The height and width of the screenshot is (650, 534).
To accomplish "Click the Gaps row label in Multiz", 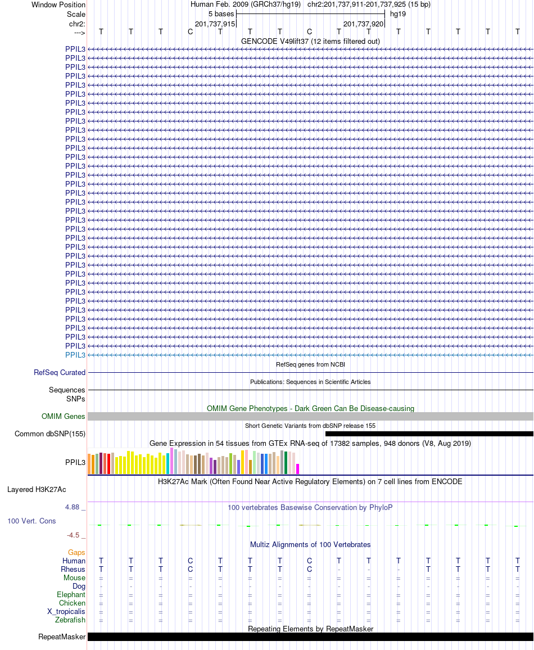I will (76, 553).
